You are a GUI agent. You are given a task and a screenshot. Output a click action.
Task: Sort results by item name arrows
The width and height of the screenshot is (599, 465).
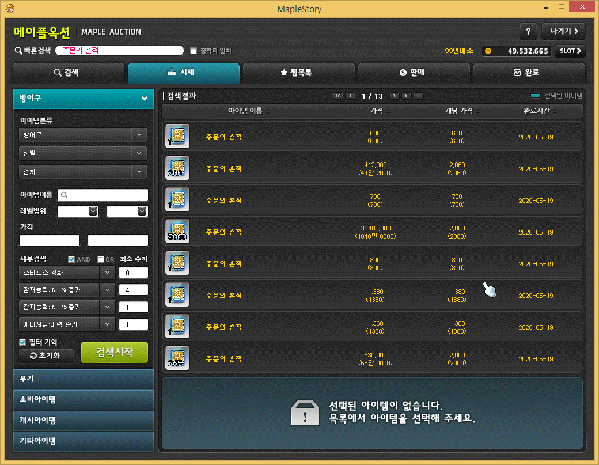pos(267,111)
